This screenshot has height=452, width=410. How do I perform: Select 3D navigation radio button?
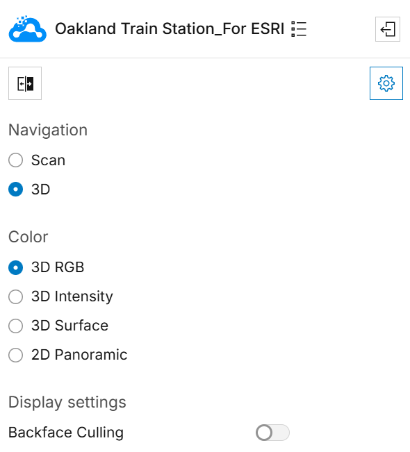pyautogui.click(x=15, y=189)
